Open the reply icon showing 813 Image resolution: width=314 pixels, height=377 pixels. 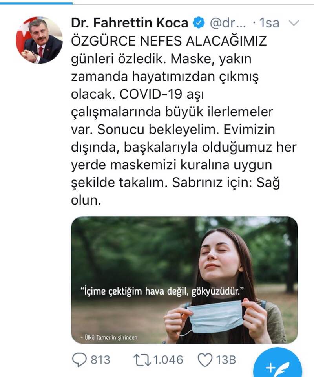pos(79,359)
